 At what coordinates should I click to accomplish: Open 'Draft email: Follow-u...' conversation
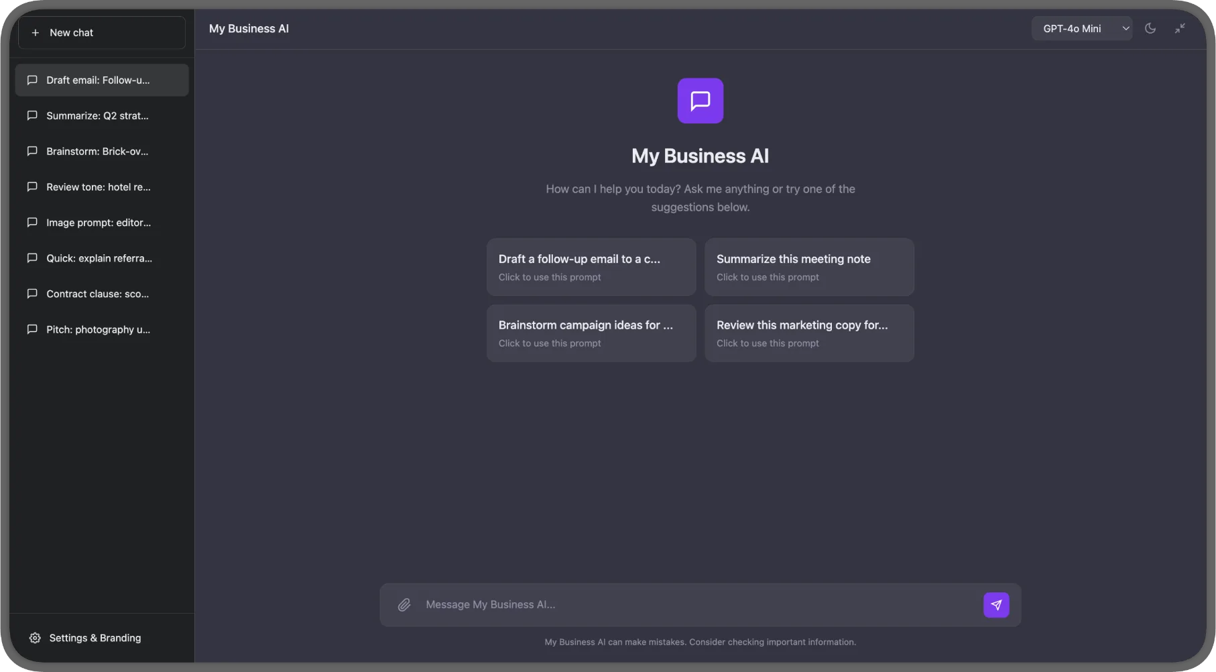click(x=102, y=80)
